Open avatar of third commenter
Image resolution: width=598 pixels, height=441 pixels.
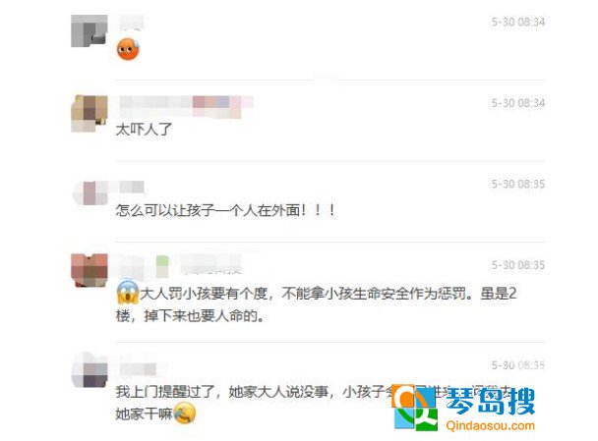(x=90, y=193)
